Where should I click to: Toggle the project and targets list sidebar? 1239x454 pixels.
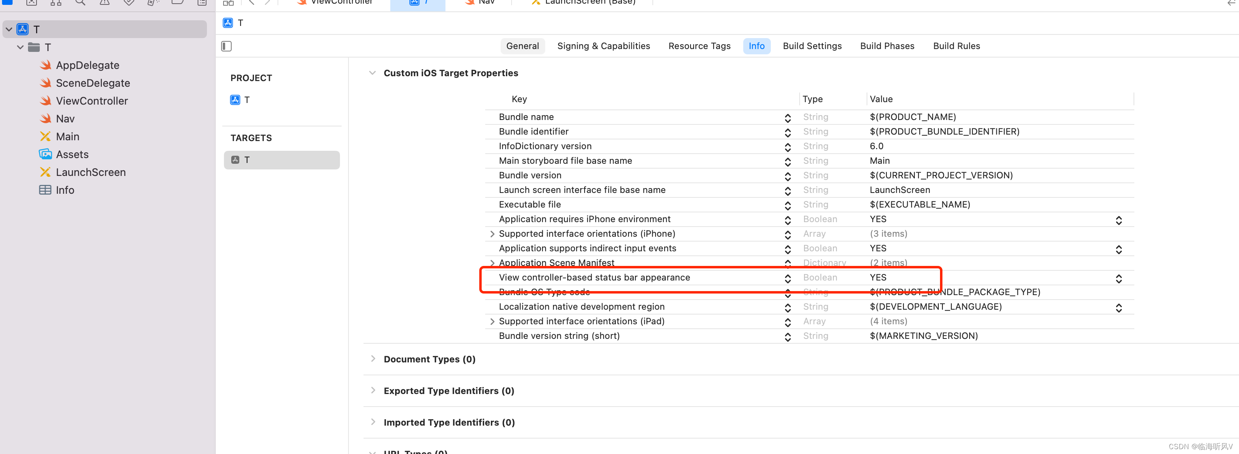[226, 46]
